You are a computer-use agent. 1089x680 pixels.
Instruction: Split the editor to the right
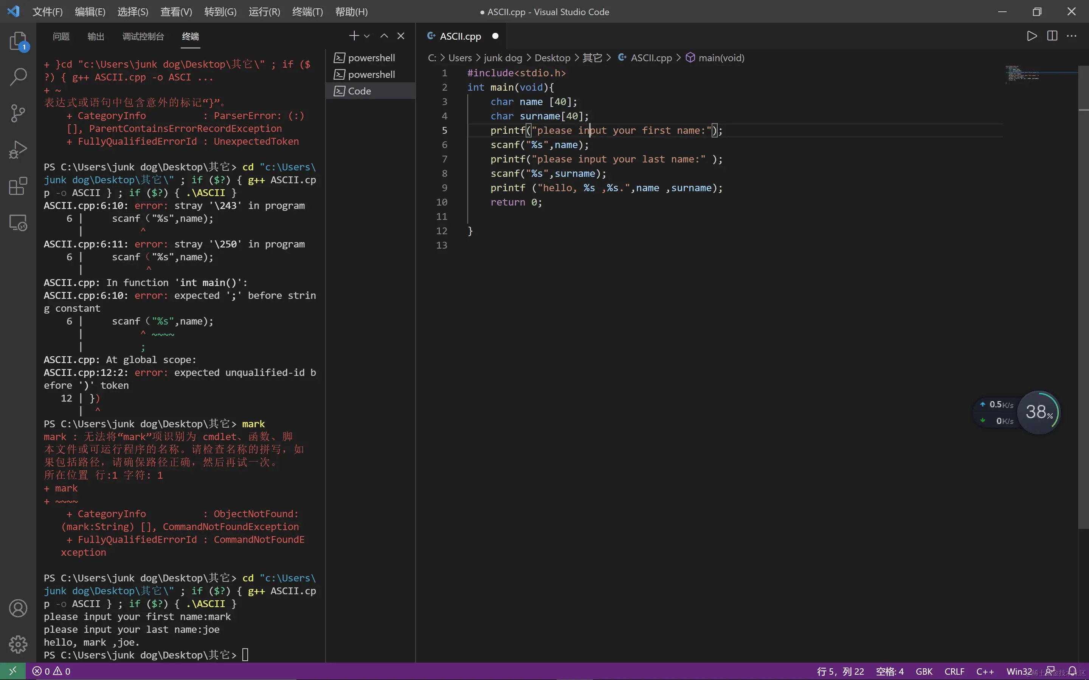(x=1052, y=36)
